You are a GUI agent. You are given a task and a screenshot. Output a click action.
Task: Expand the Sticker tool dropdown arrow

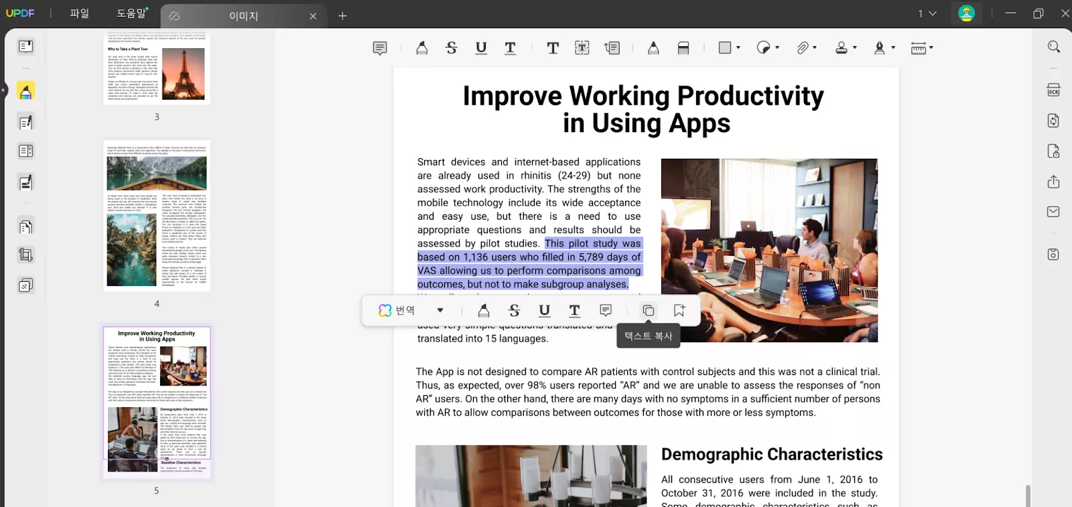pyautogui.click(x=777, y=48)
